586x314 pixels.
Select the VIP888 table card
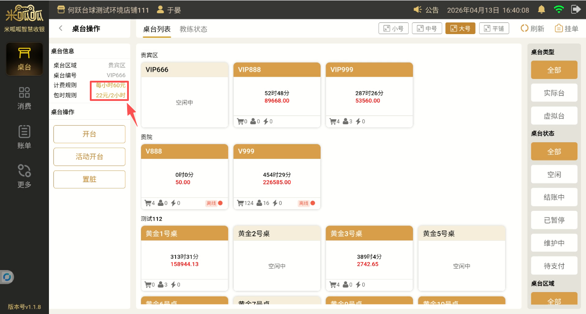[277, 95]
